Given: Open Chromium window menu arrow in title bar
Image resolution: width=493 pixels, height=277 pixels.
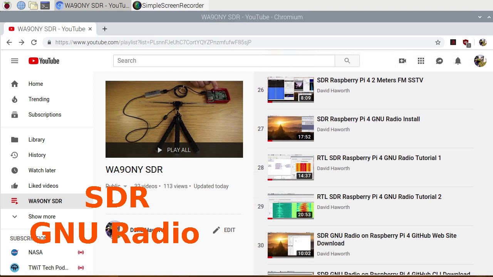Looking at the screenshot, I should point(480,17).
